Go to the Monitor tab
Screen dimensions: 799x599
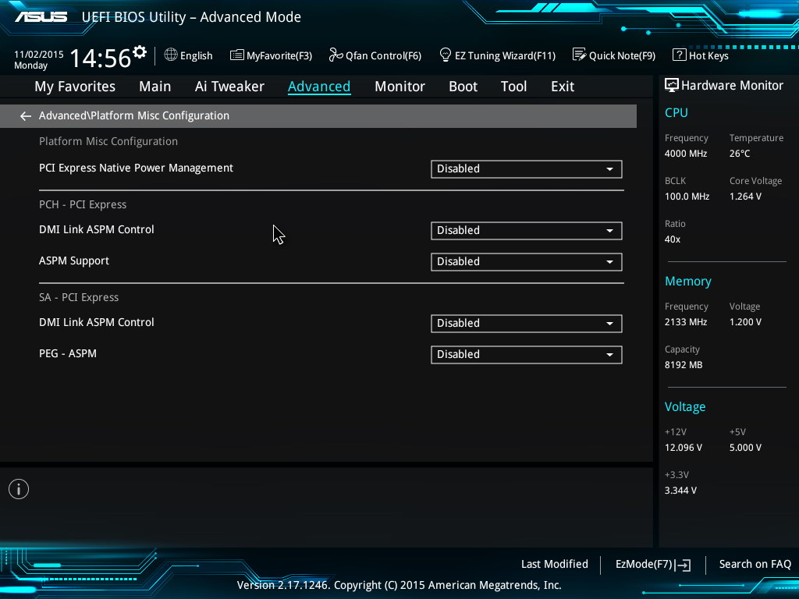pos(399,87)
